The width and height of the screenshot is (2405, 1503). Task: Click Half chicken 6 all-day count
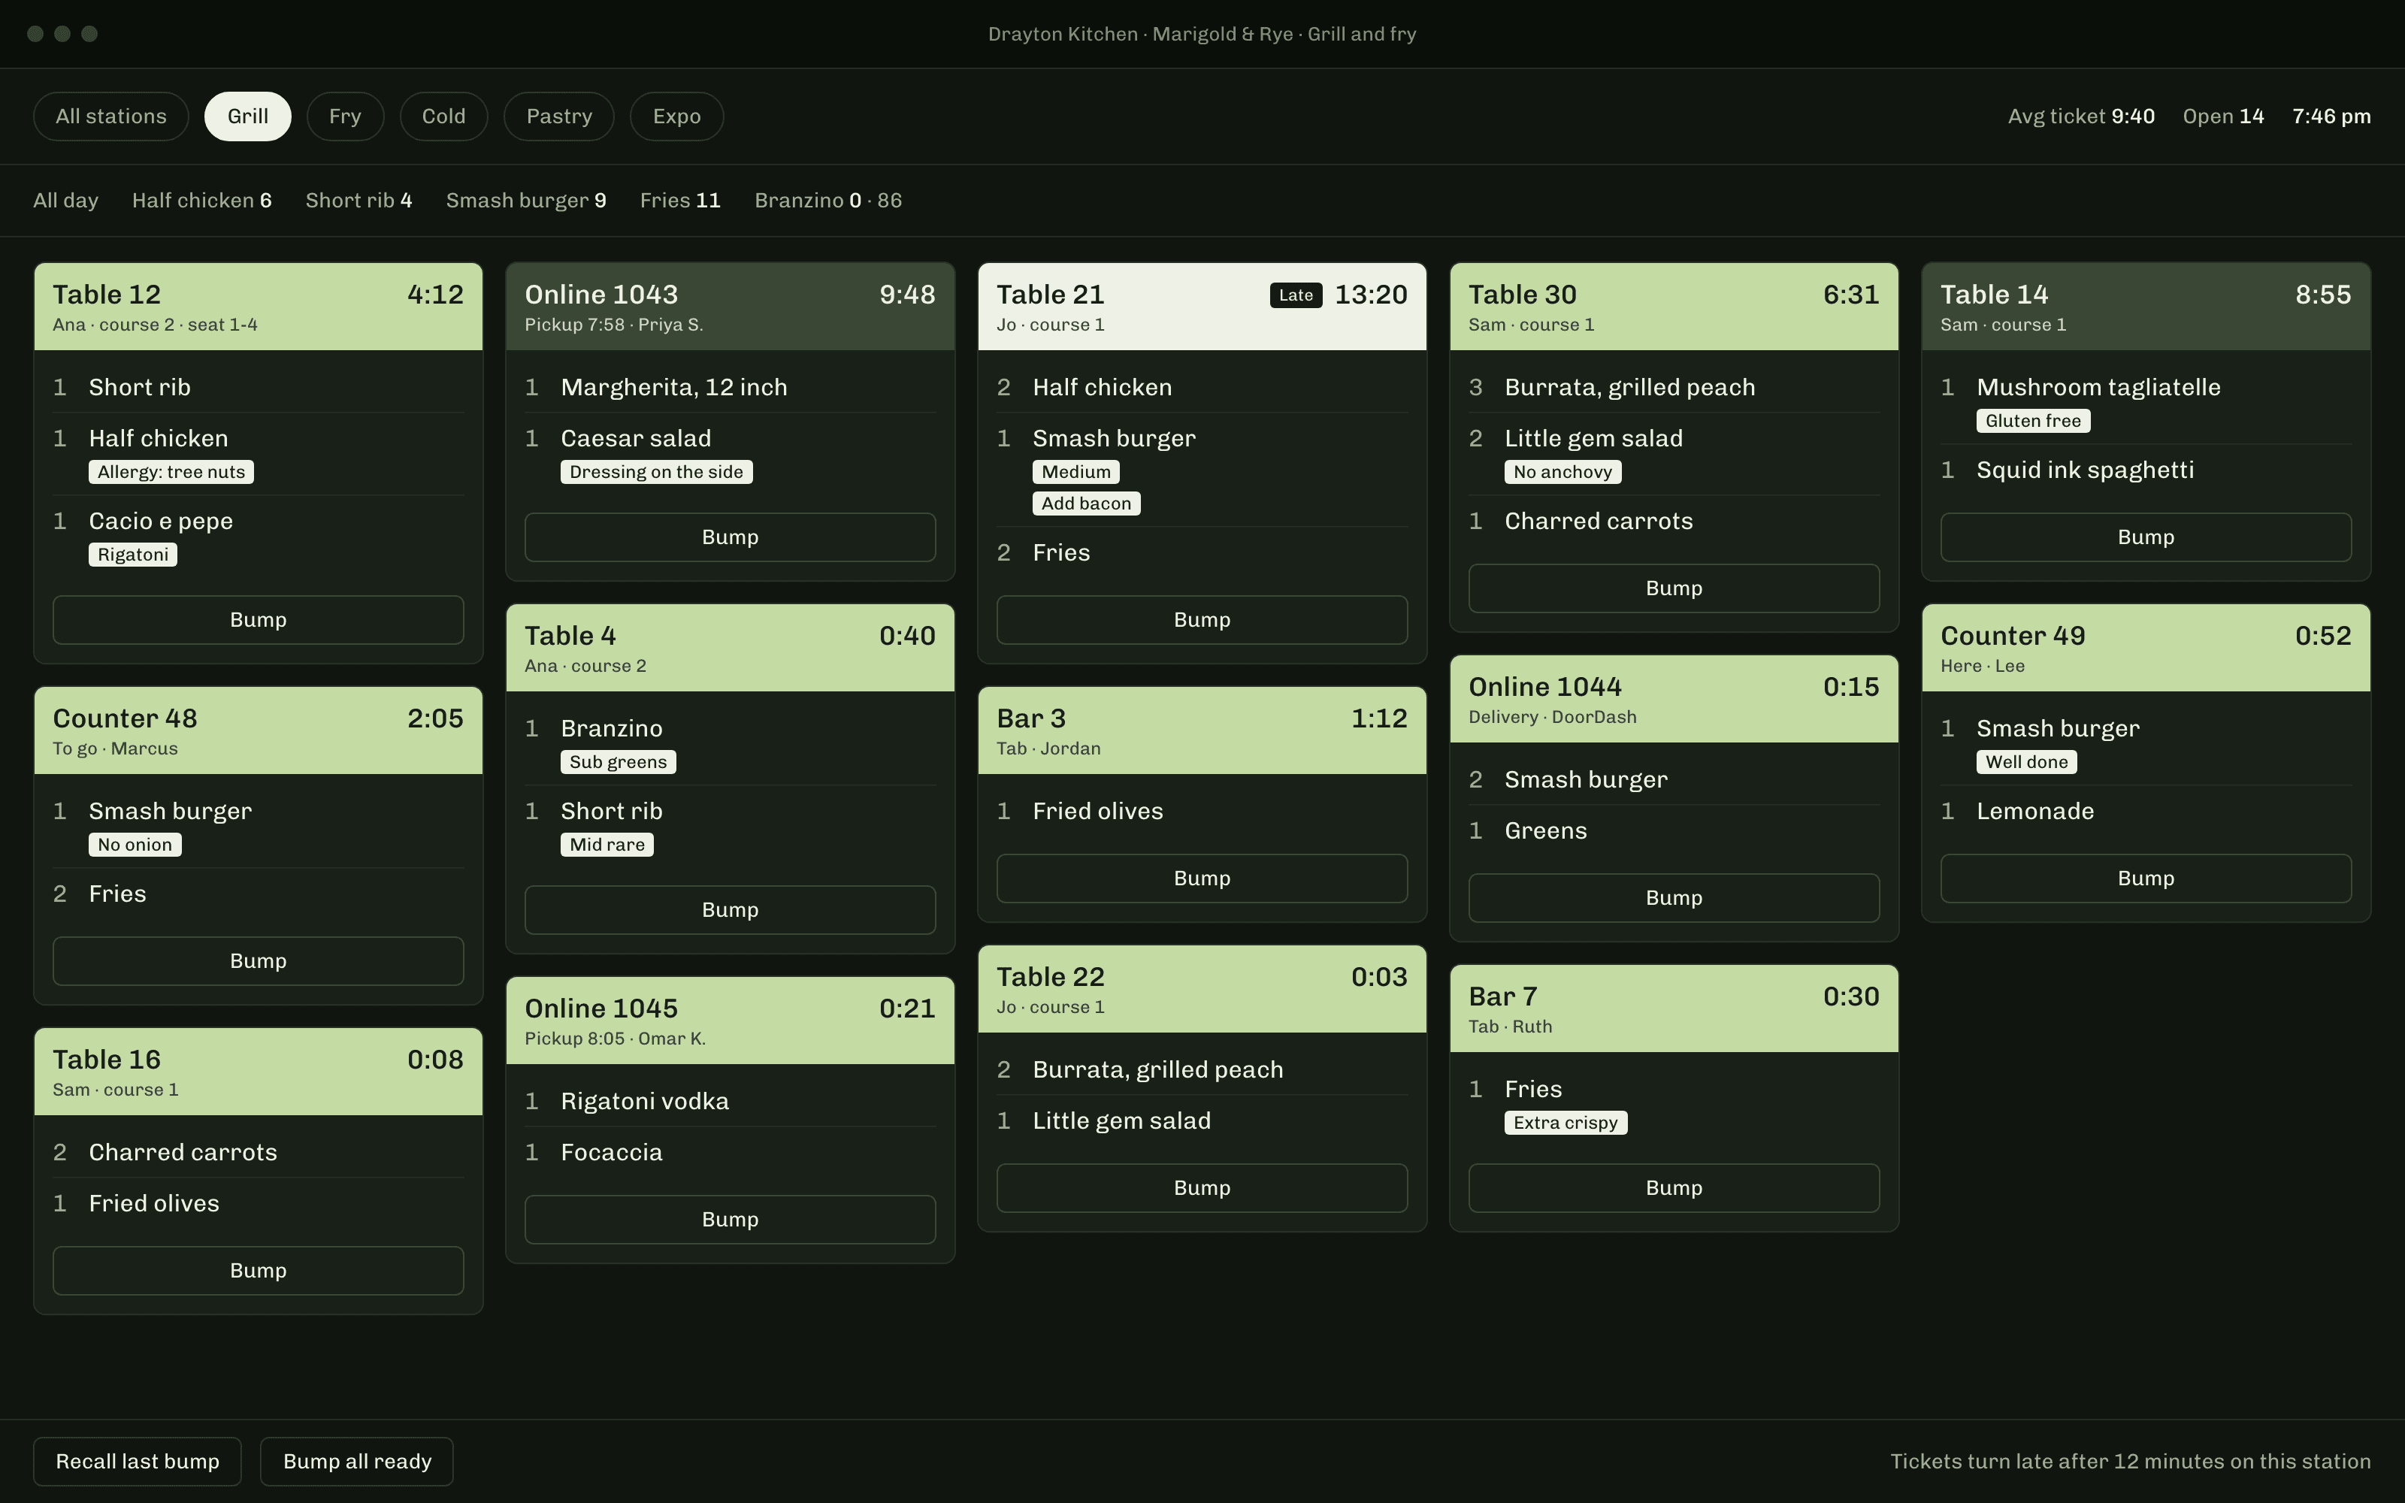201,201
